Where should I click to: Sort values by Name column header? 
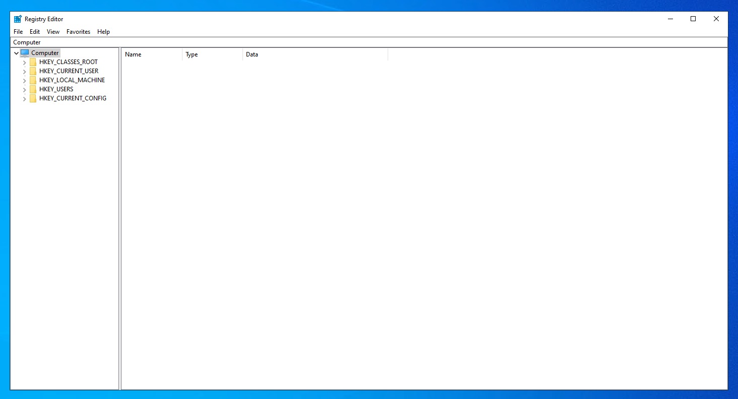pos(151,54)
